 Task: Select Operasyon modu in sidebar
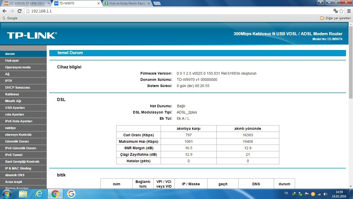[23, 67]
